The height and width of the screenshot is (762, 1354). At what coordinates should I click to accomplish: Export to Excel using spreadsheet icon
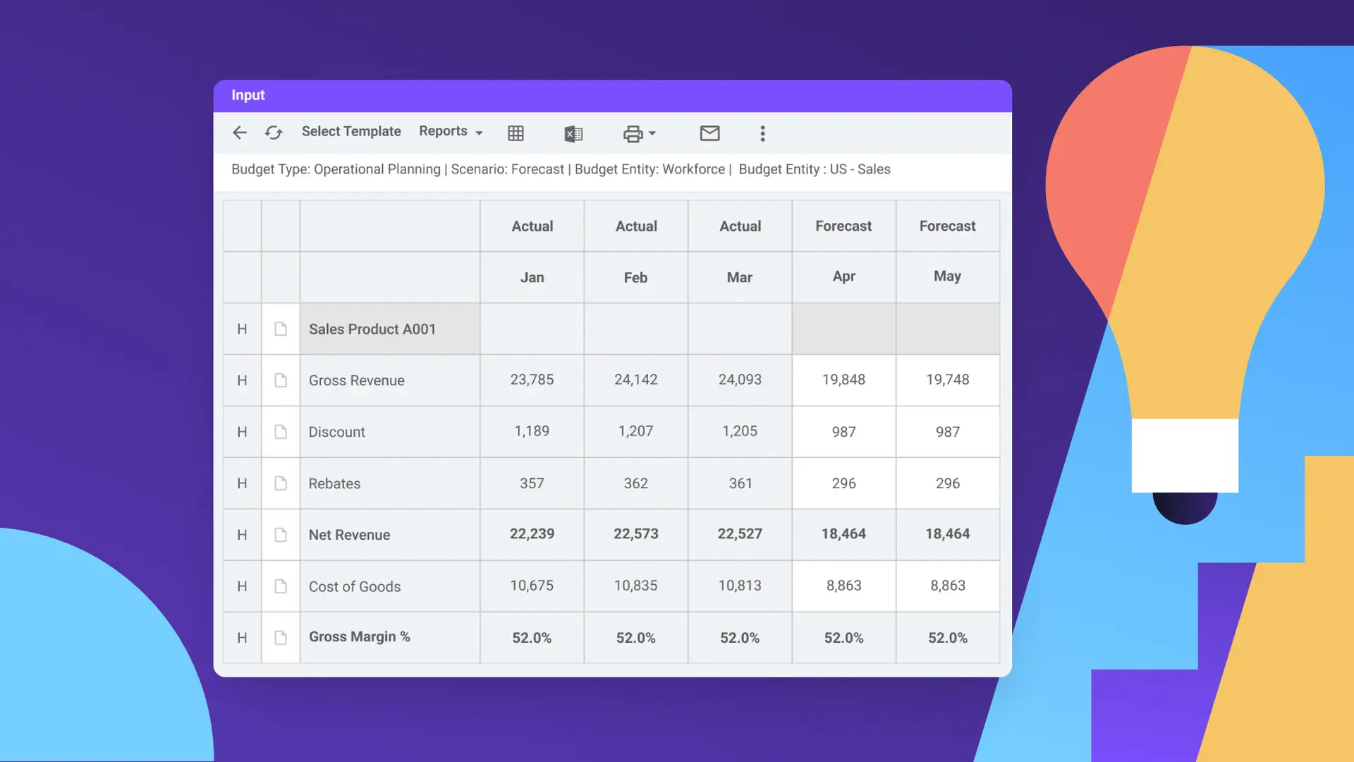573,133
